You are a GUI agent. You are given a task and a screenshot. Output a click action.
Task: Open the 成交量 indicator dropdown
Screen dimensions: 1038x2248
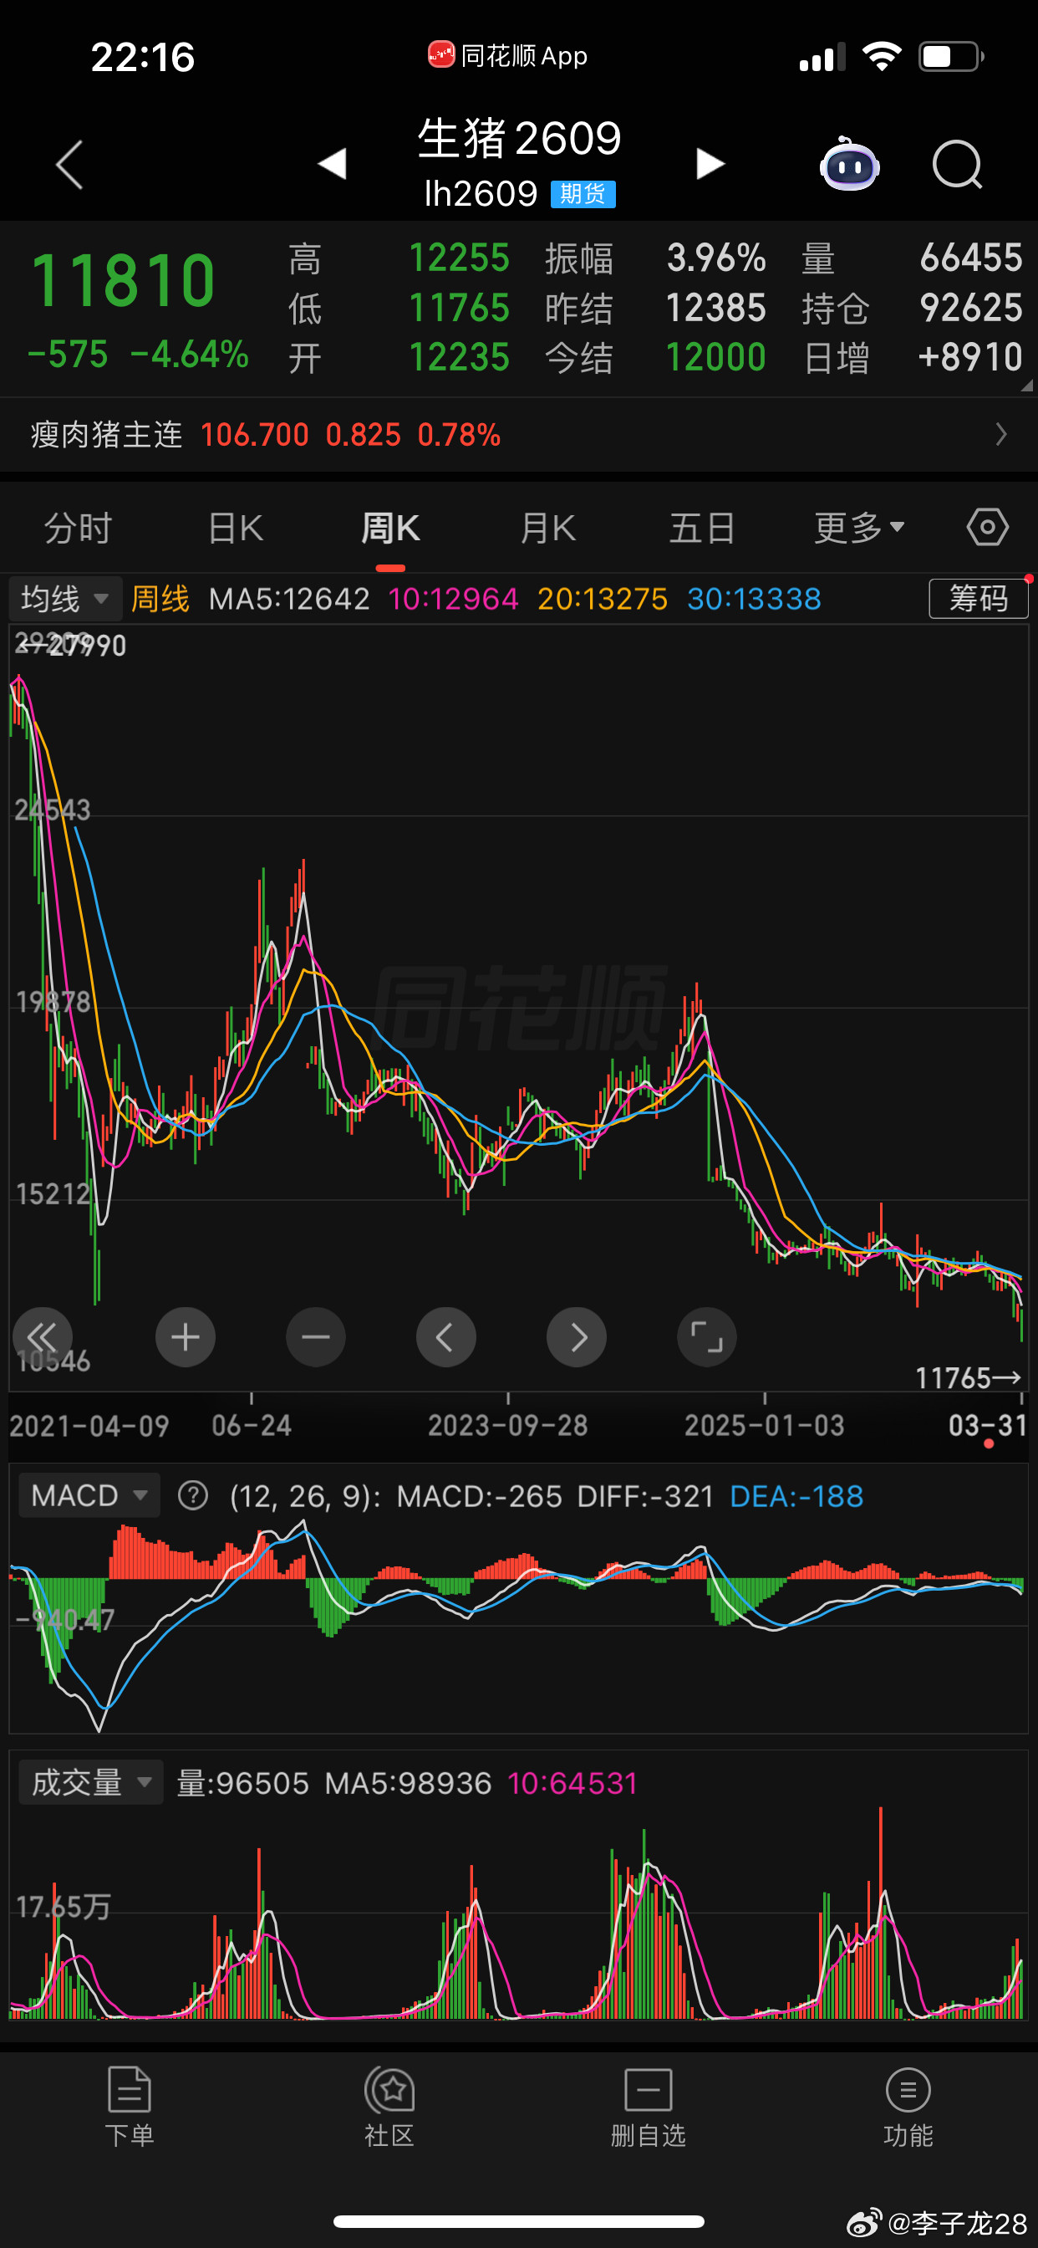(x=91, y=1782)
